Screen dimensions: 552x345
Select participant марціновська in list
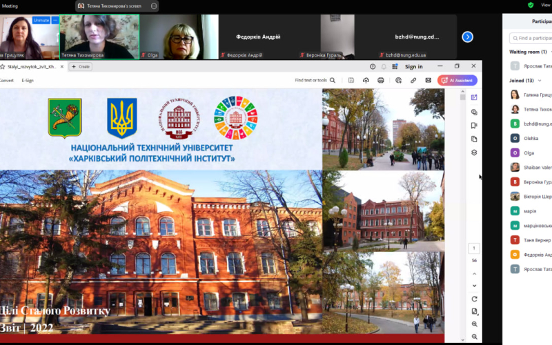coord(531,226)
